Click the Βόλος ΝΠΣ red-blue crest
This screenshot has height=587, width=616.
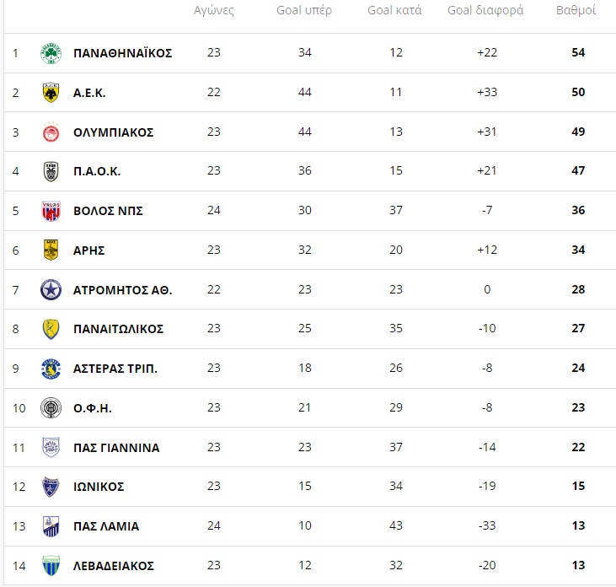click(51, 211)
